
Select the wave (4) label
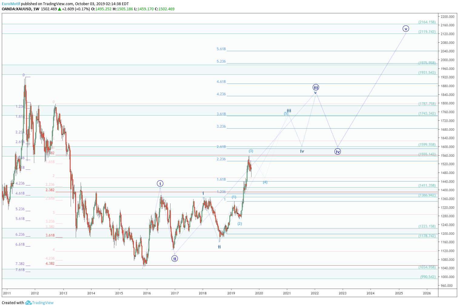click(265, 182)
